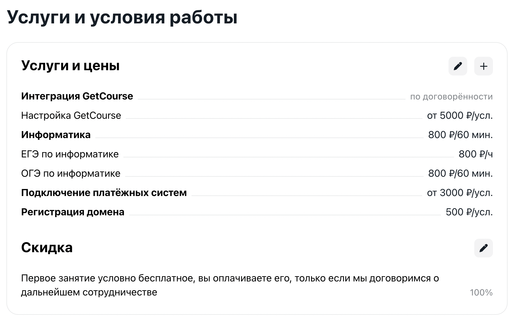514x330 pixels.
Task: Click ЕГЭ по информатике service
Action: click(70, 154)
